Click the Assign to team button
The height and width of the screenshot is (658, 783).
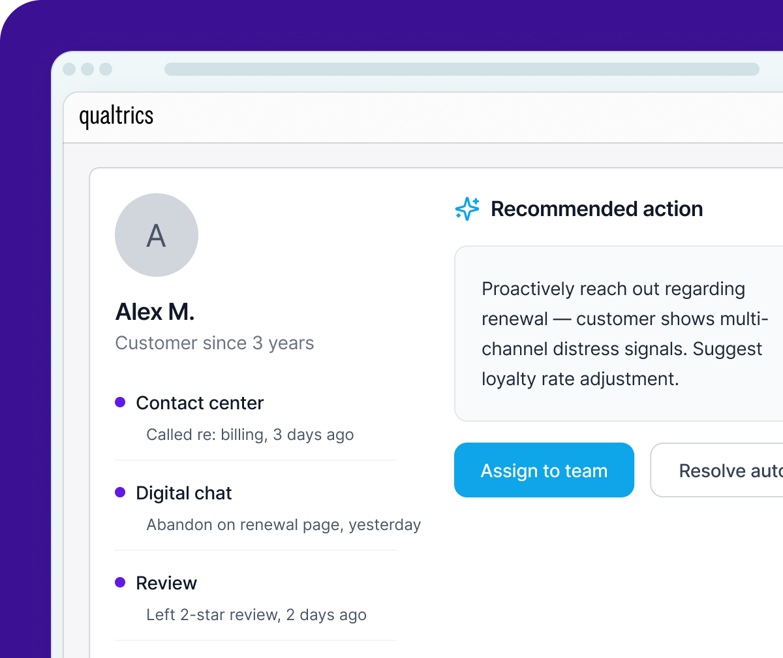tap(544, 470)
